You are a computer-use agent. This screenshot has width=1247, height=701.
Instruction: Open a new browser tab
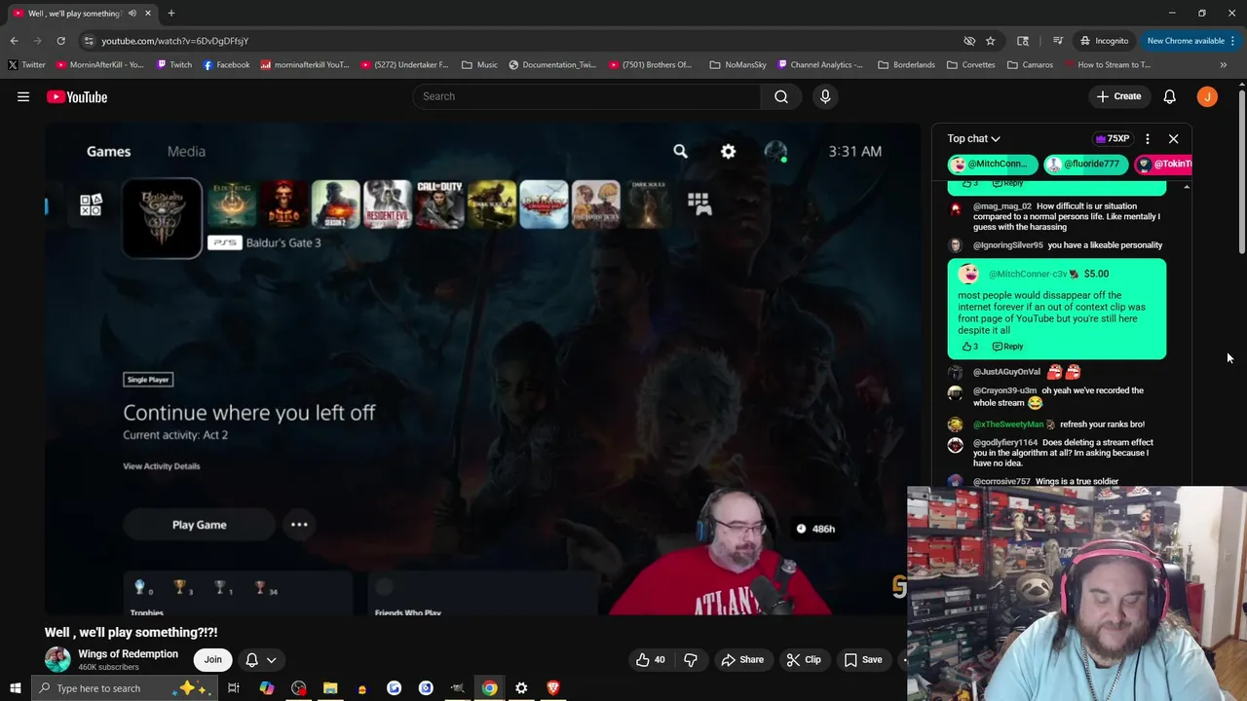(170, 13)
